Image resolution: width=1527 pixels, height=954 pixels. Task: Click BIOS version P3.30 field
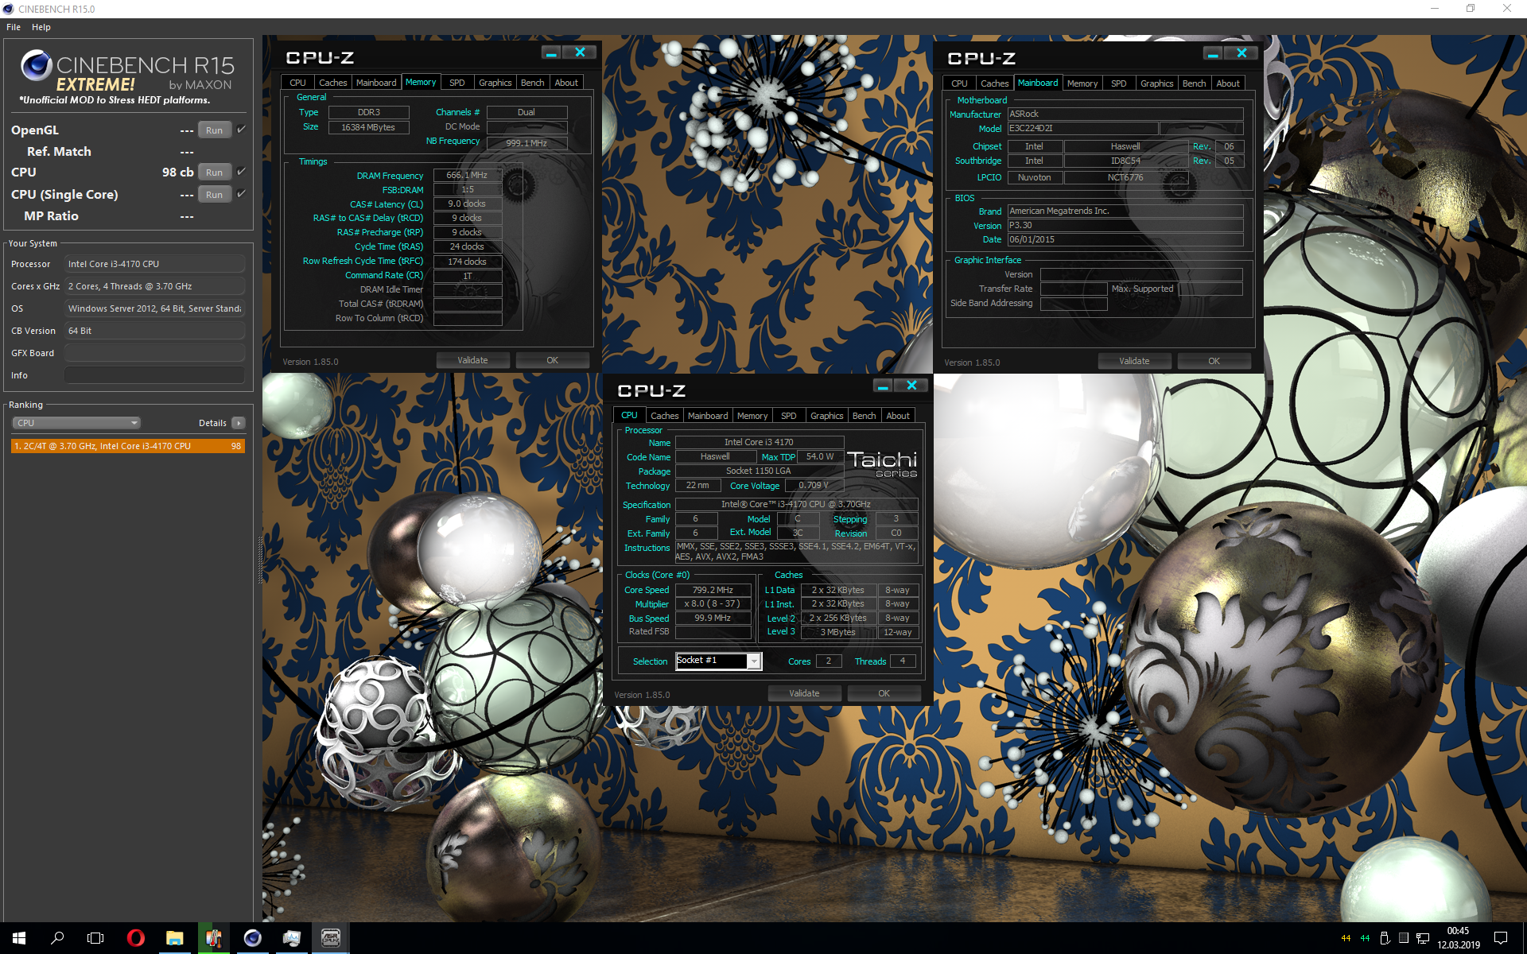1125,225
